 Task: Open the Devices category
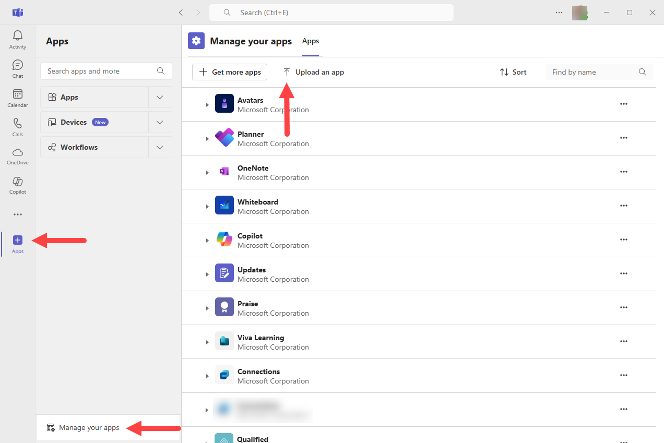94,122
